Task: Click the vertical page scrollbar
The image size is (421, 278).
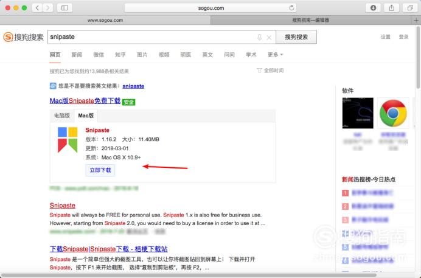Action: (x=418, y=57)
